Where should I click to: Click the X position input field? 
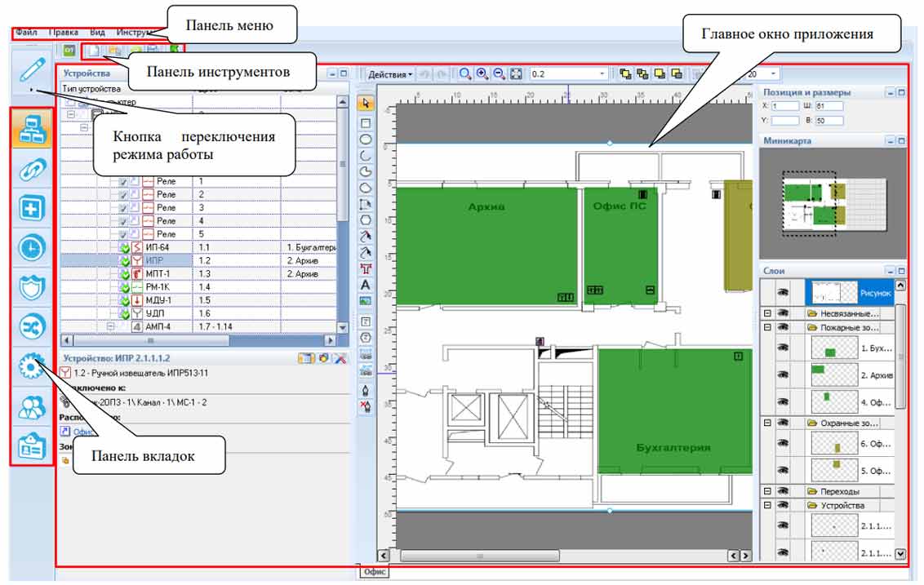tap(787, 106)
